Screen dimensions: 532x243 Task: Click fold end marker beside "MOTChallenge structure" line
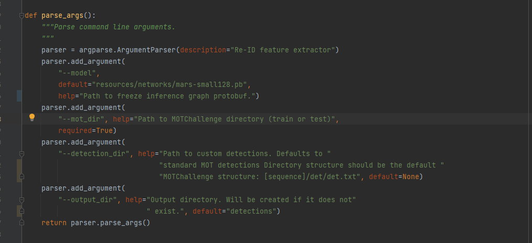pos(22,176)
